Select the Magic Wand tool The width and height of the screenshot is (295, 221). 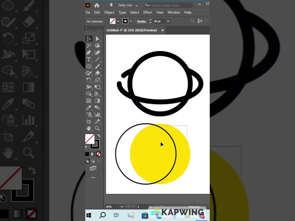(x=89, y=46)
